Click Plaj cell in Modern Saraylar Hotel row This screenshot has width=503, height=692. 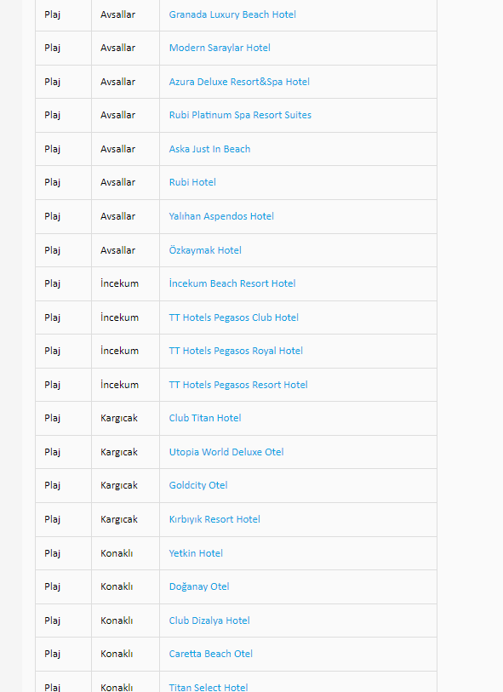pos(64,48)
